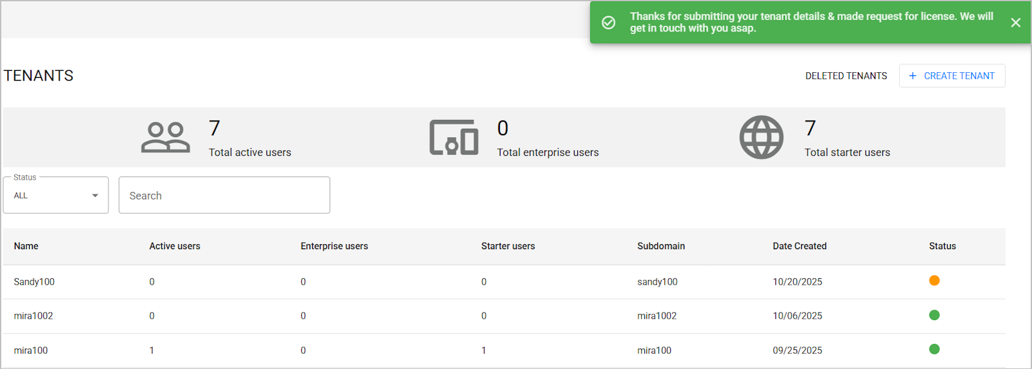Open the Status filter dropdown

(56, 195)
